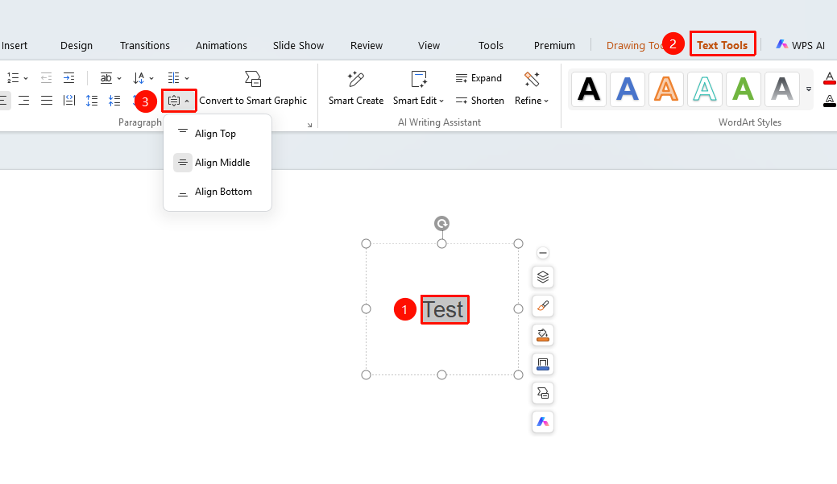The image size is (837, 484).
Task: Click the increase indent icon
Action: pyautogui.click(x=68, y=78)
